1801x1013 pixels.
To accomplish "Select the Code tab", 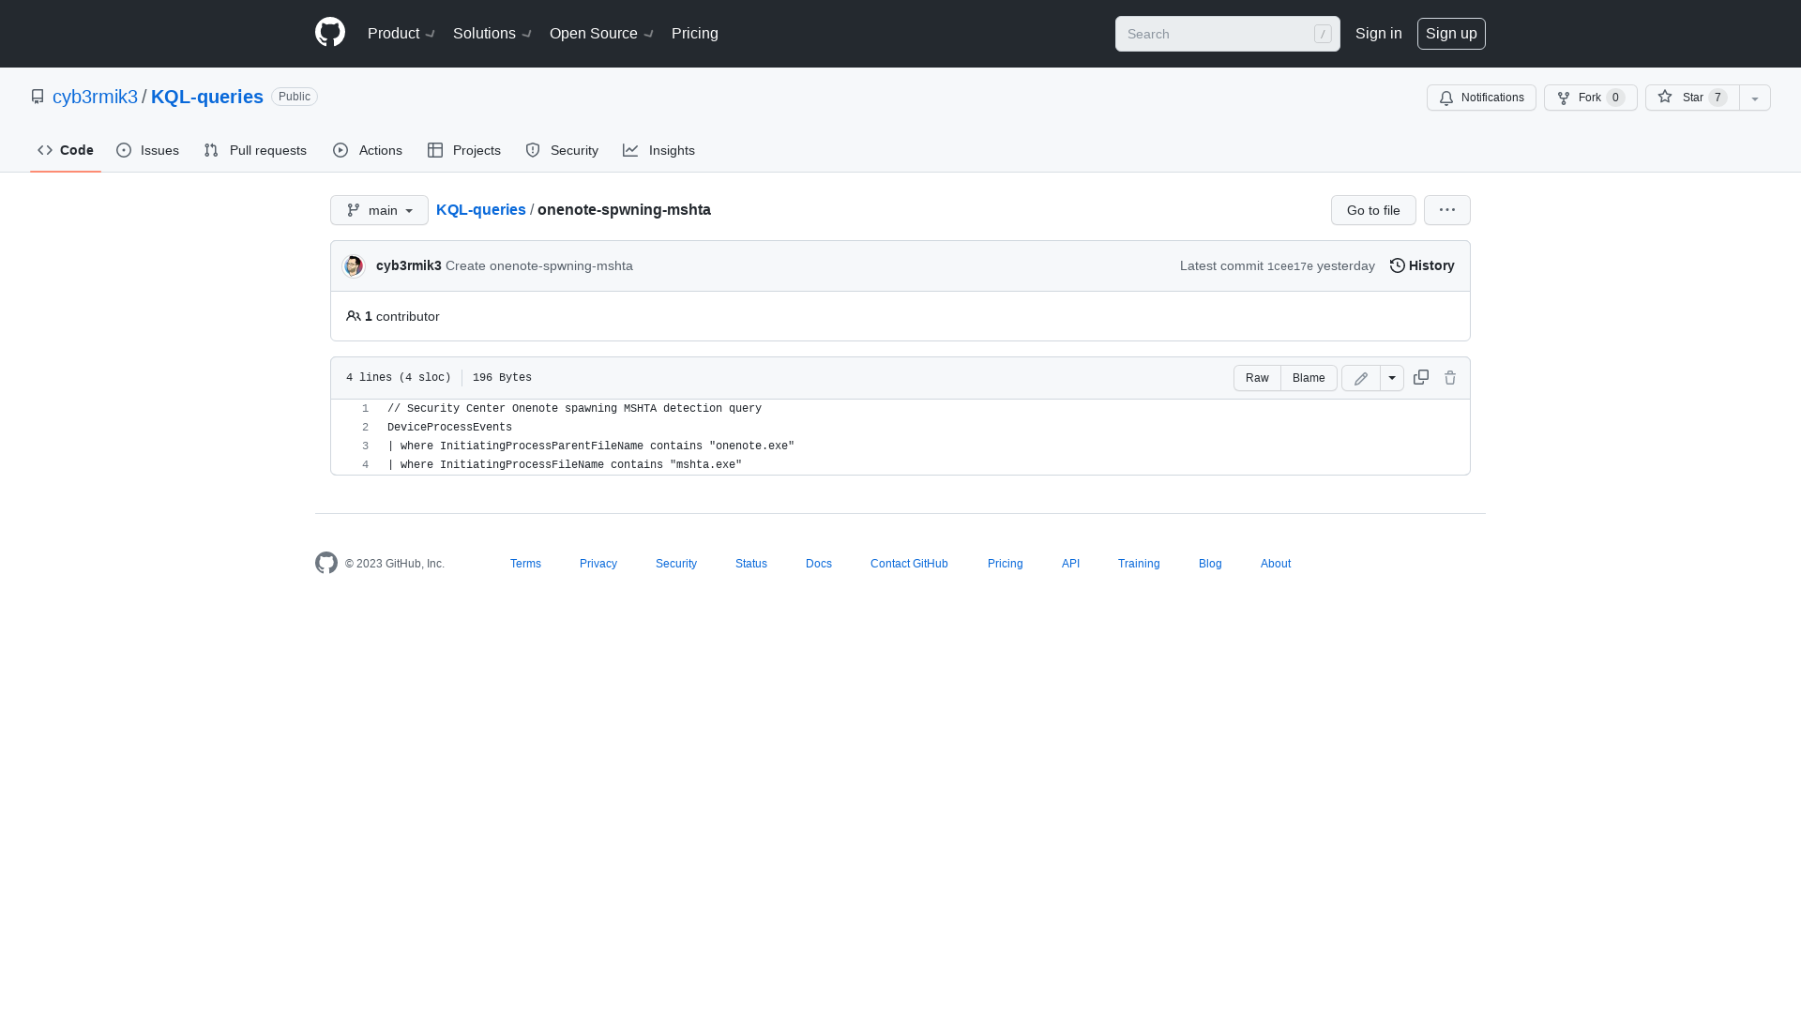I will point(65,150).
